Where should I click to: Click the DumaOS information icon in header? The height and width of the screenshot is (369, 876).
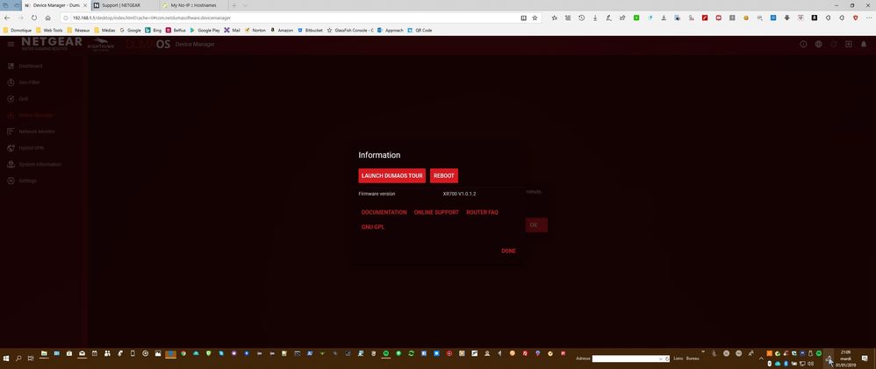coord(803,44)
